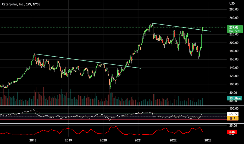Click the 160.00 price axis label

coord(234,59)
